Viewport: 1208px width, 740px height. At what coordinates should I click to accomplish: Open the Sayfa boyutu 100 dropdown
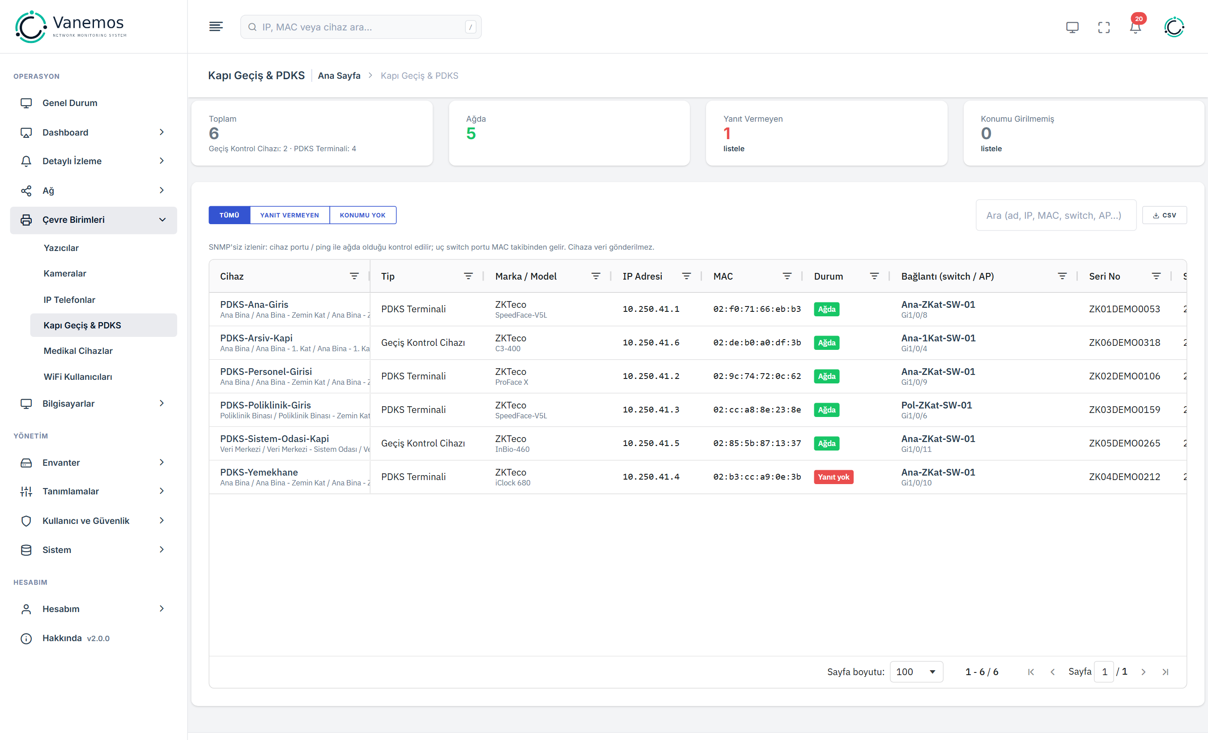tap(916, 672)
